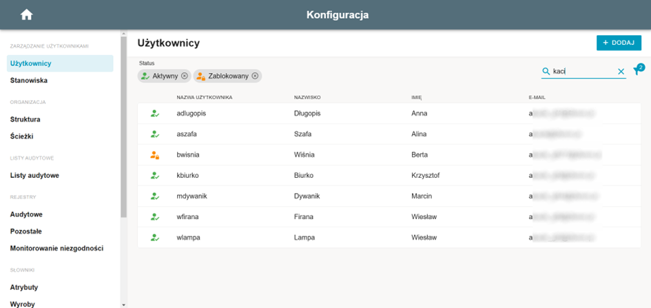Open Audytowe registry in the sidebar

[x=27, y=214]
